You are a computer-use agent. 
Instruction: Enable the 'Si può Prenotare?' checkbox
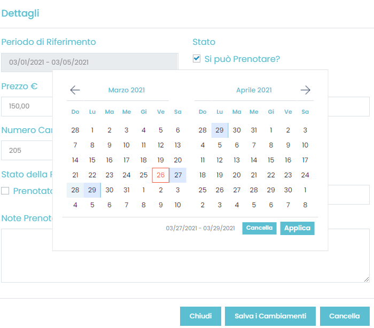coord(197,58)
